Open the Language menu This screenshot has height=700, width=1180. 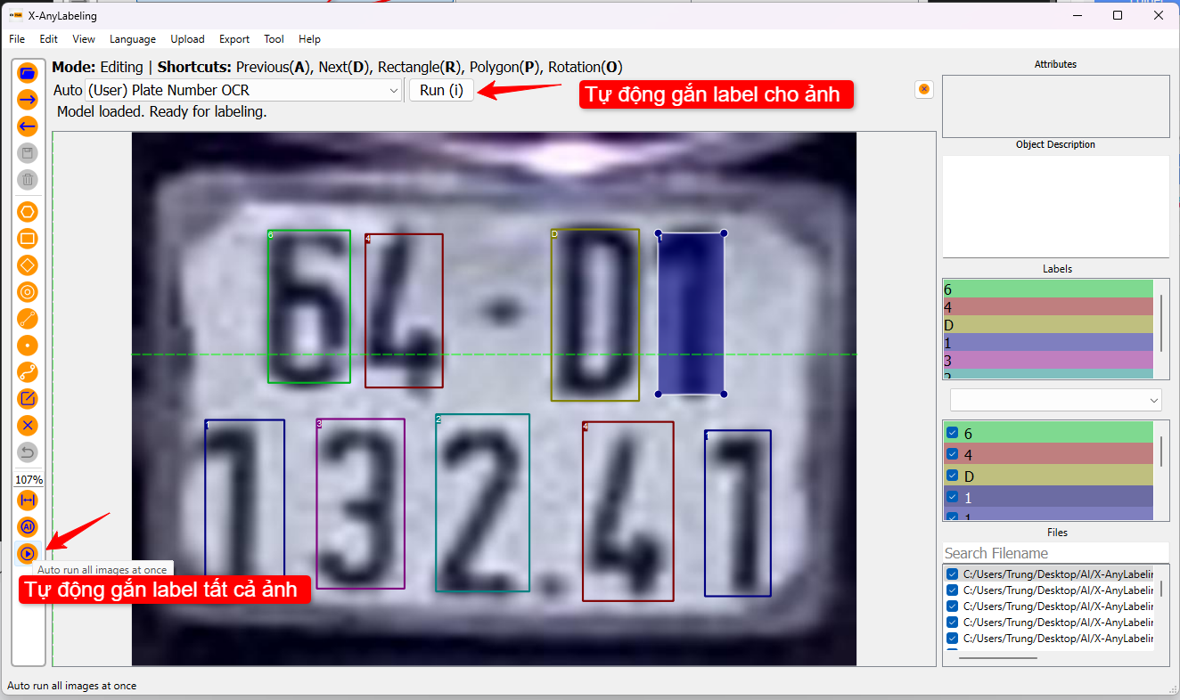[x=132, y=38]
